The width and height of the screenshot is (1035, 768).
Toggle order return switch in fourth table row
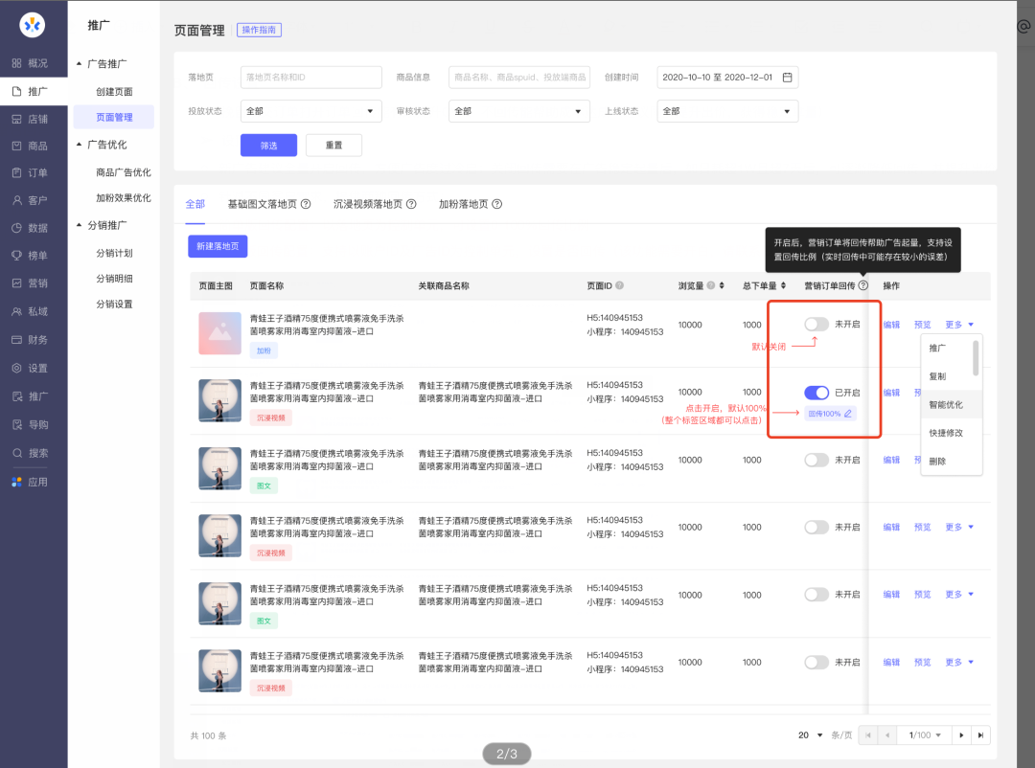click(816, 528)
